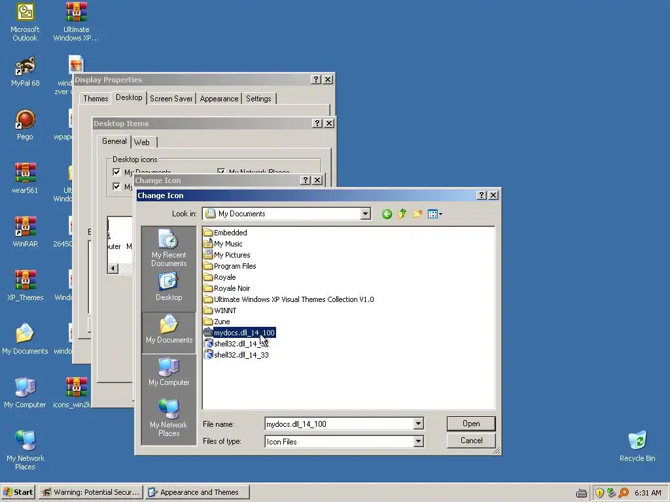Expand the Files of type dropdown
670x502 pixels.
[x=418, y=441]
